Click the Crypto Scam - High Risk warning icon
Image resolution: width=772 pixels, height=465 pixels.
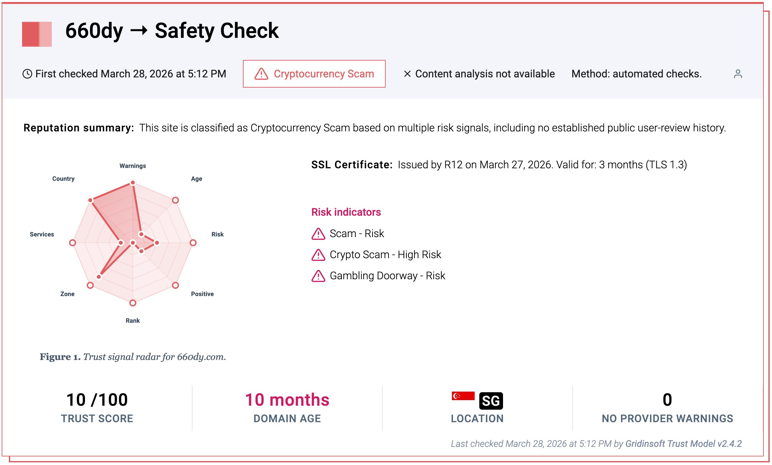click(318, 255)
